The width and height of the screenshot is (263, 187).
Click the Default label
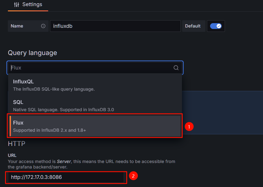pos(193,26)
